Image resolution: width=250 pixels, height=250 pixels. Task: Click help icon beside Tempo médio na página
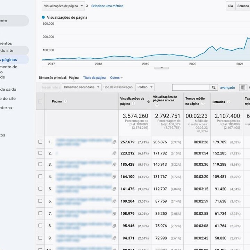203,103
